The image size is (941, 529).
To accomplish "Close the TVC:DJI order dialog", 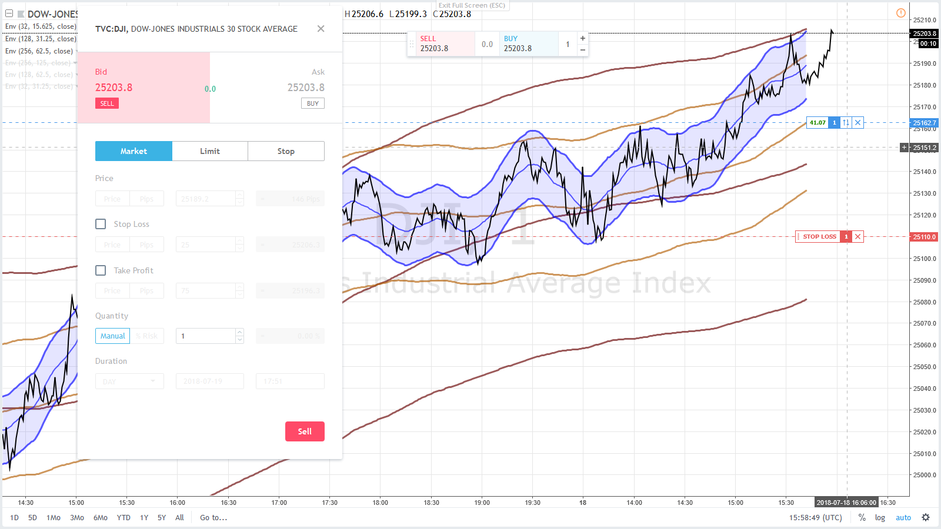I will tap(321, 29).
